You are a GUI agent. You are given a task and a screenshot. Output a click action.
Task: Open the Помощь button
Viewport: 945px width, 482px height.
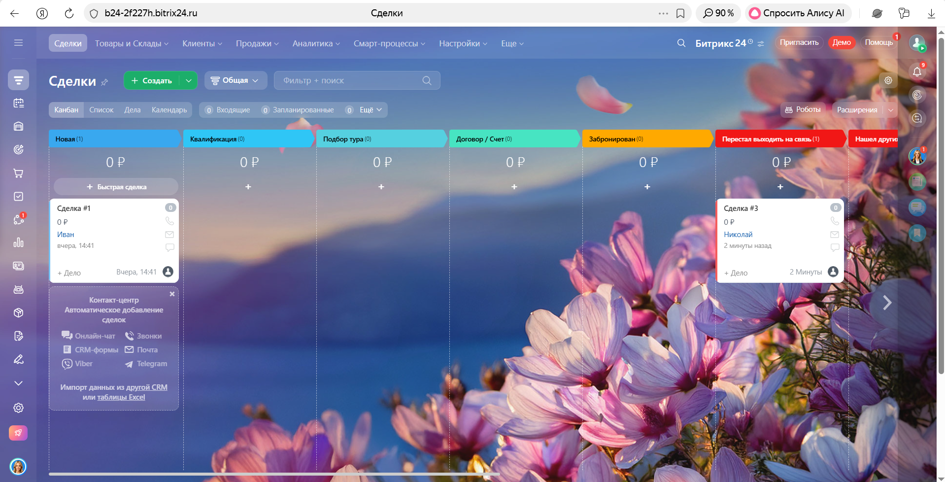pyautogui.click(x=879, y=42)
